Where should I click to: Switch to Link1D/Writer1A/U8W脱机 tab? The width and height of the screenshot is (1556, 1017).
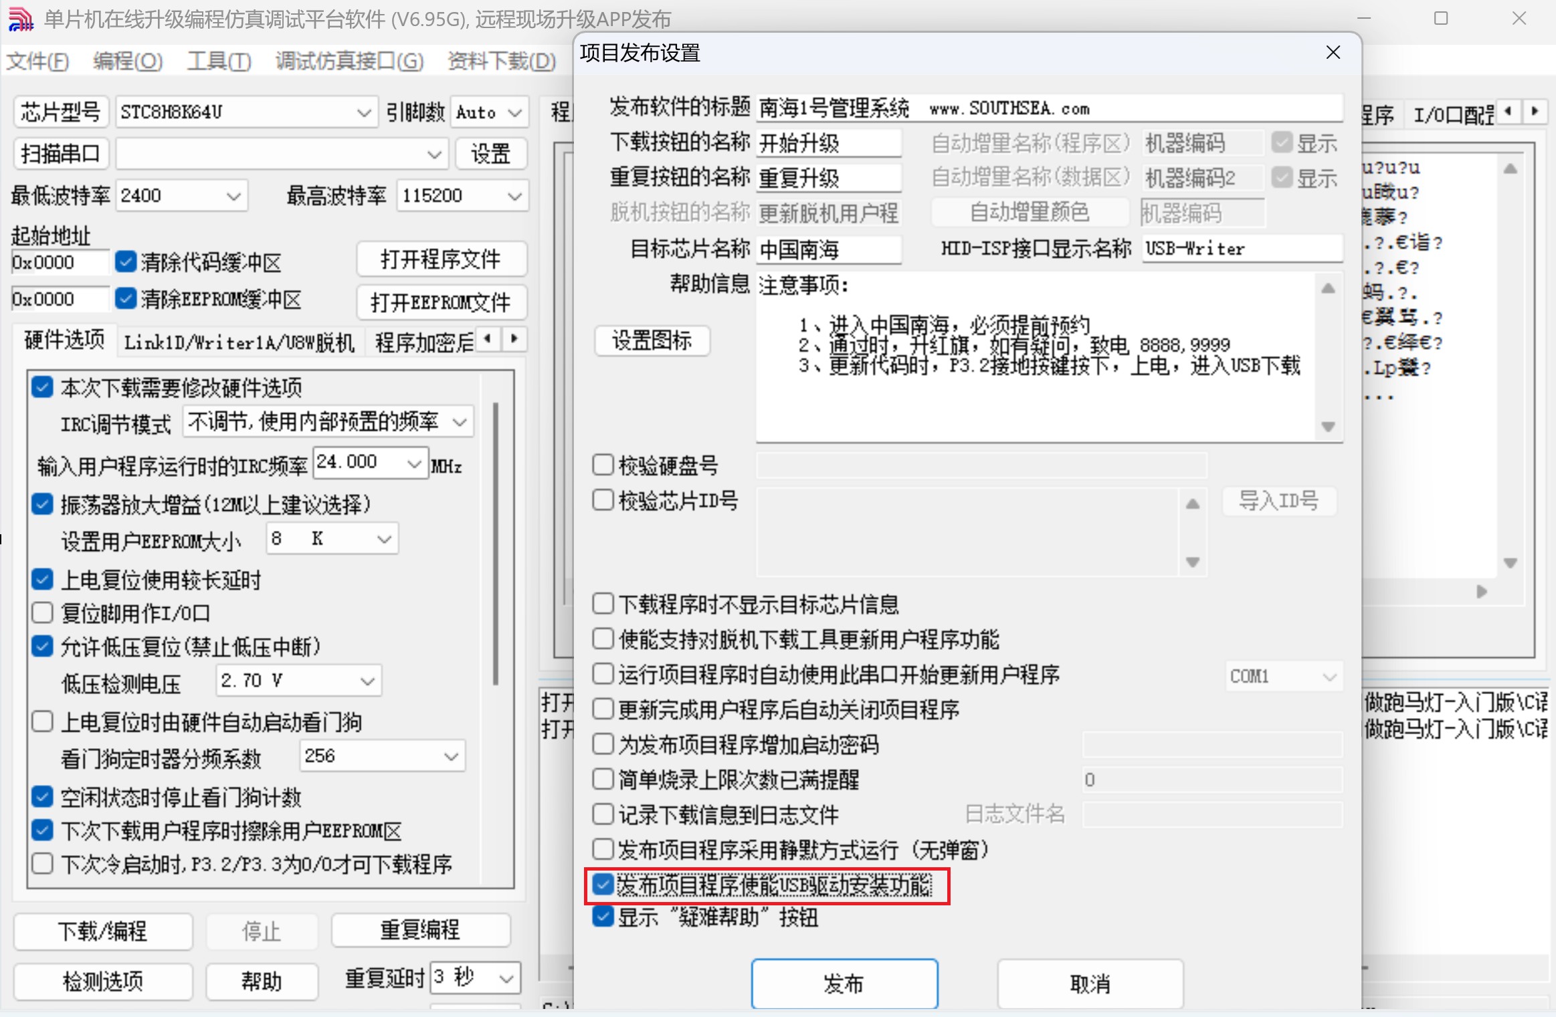[239, 342]
